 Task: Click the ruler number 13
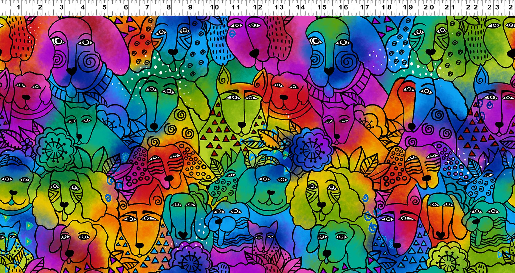click(x=279, y=7)
